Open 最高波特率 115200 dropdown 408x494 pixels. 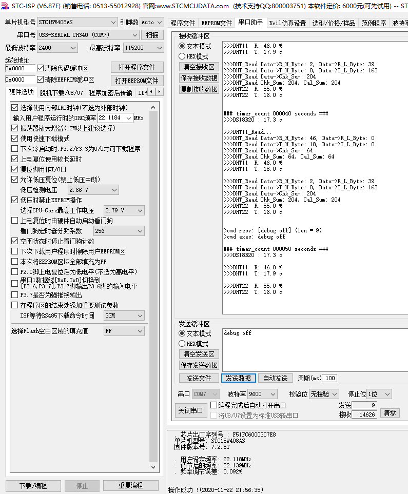144,48
